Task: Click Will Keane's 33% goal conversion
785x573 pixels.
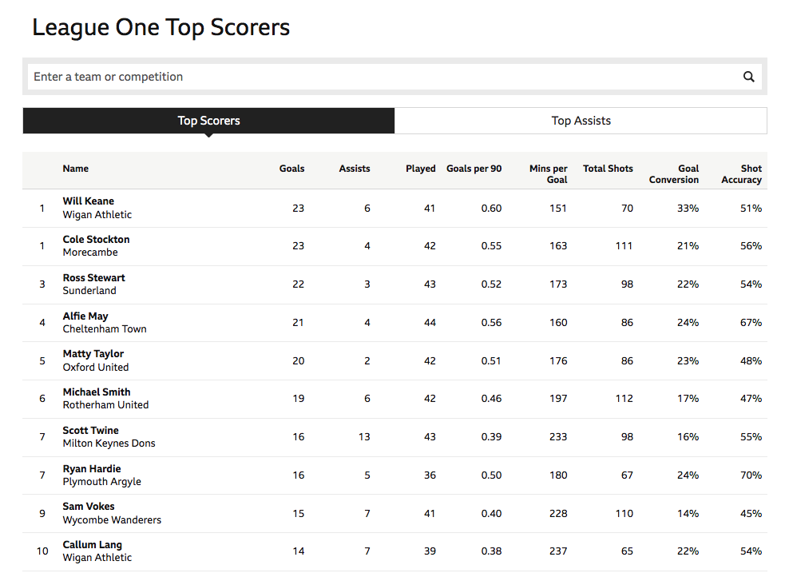Action: pyautogui.click(x=688, y=209)
